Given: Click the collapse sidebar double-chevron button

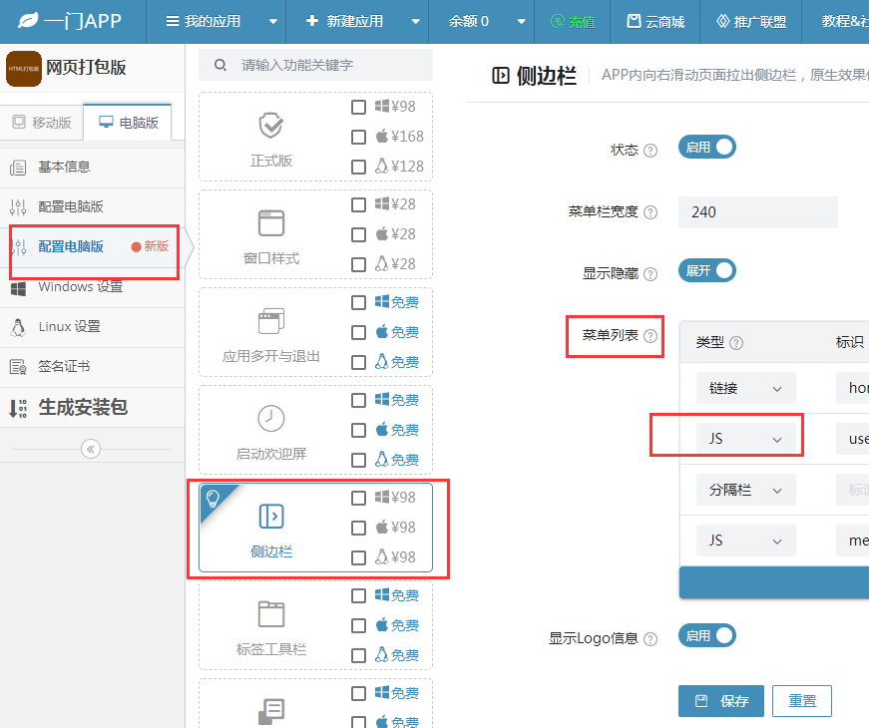Looking at the screenshot, I should coord(91,448).
